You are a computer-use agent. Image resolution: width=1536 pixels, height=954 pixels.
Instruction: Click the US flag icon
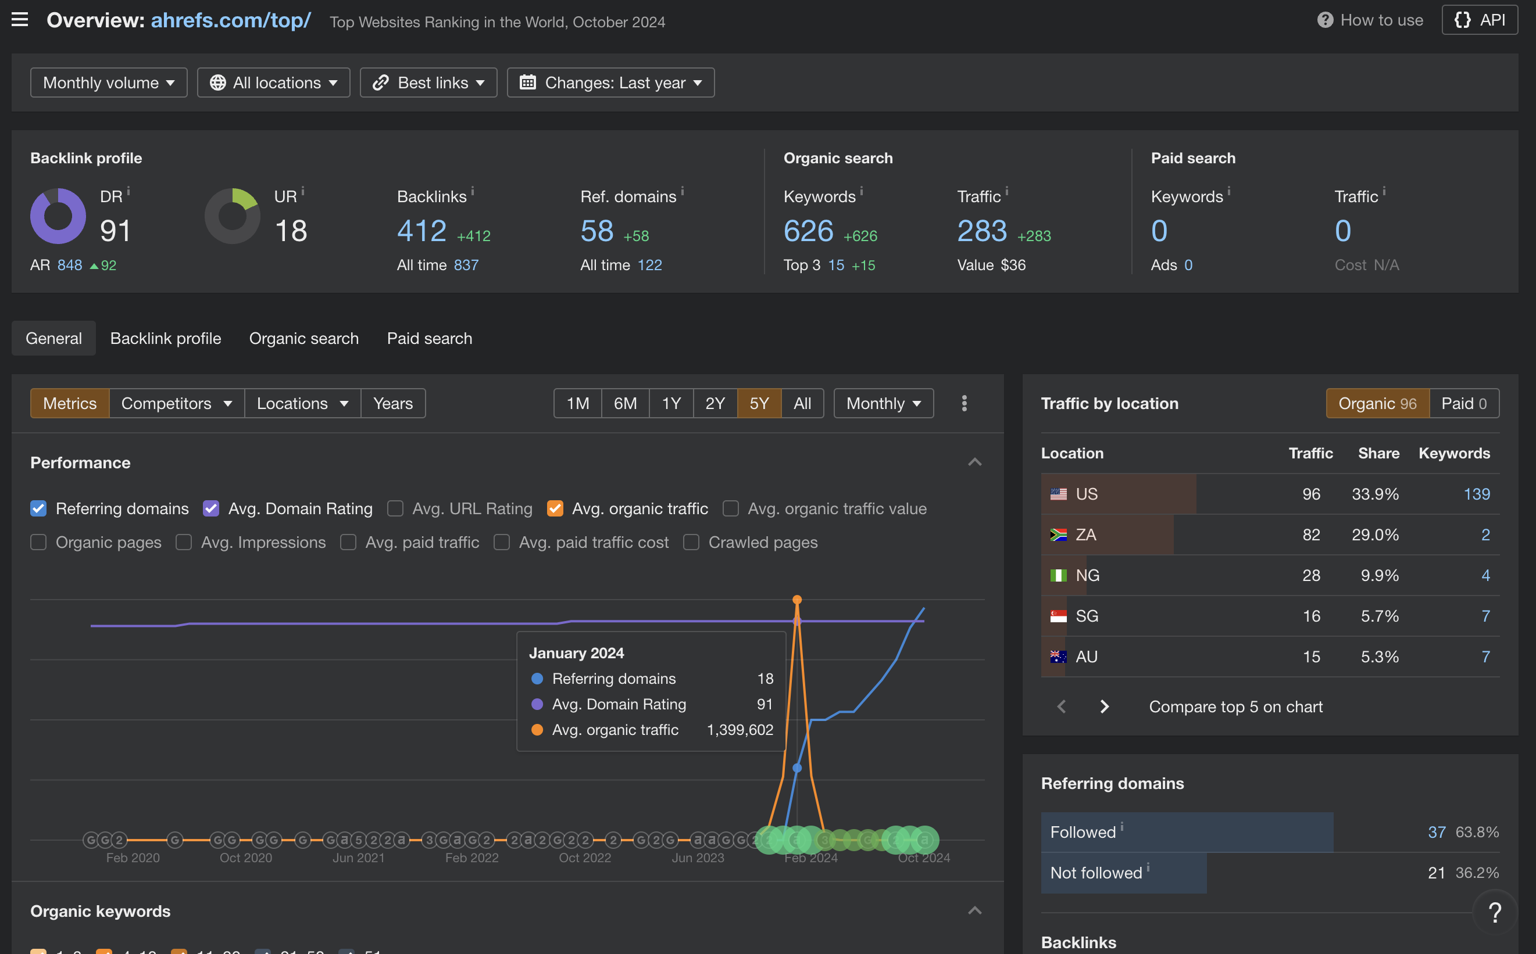coord(1058,494)
